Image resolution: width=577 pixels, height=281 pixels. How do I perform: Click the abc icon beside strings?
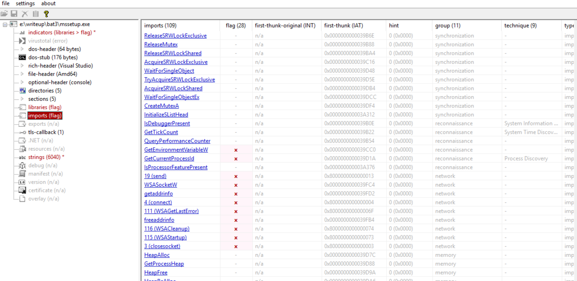click(x=22, y=157)
